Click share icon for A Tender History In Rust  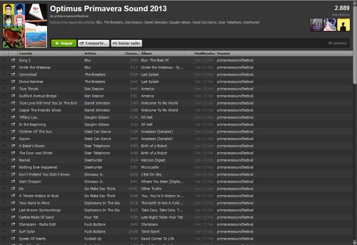click(x=13, y=196)
